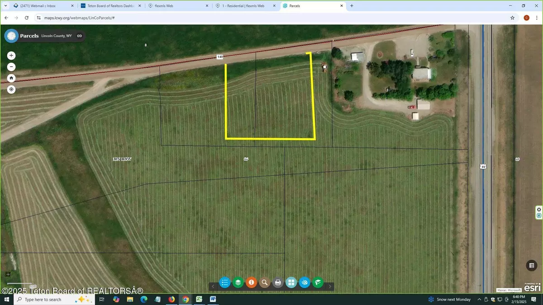Collapse the toolbar with the left chevron
The image size is (543, 305).
213,286
